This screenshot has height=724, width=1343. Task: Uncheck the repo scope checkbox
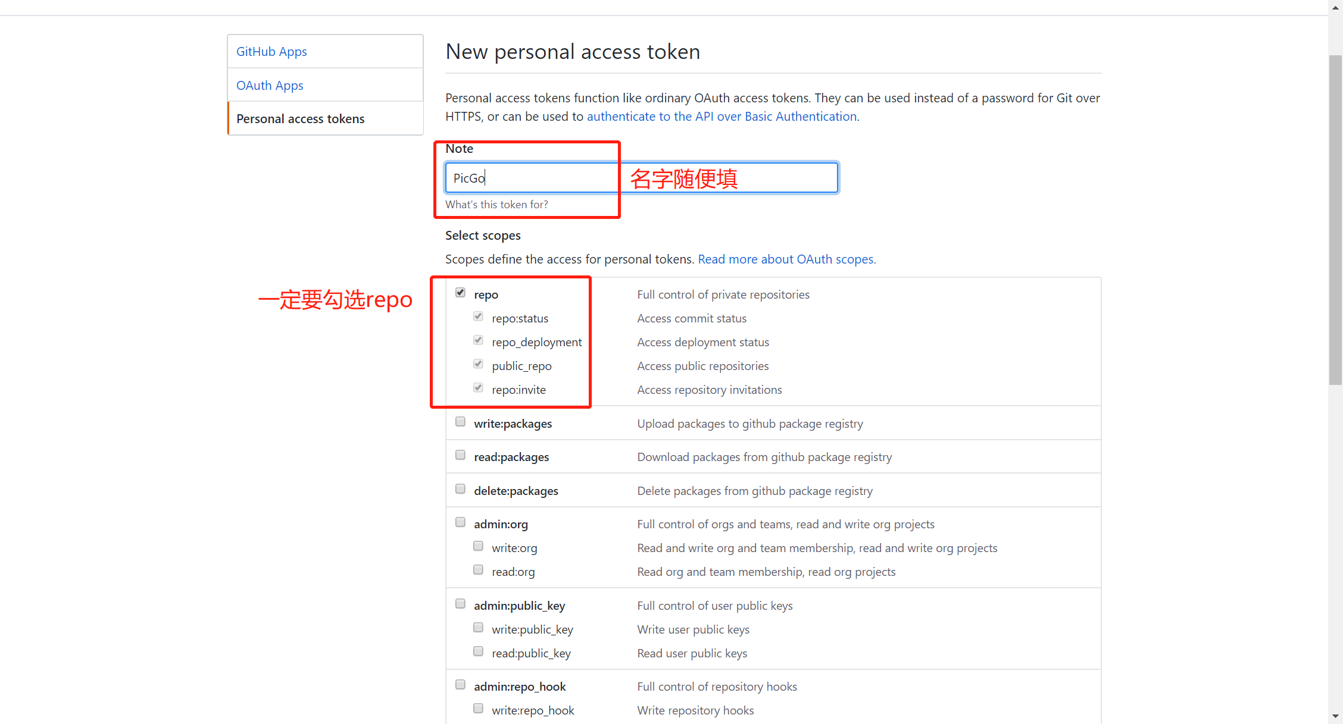(x=460, y=292)
